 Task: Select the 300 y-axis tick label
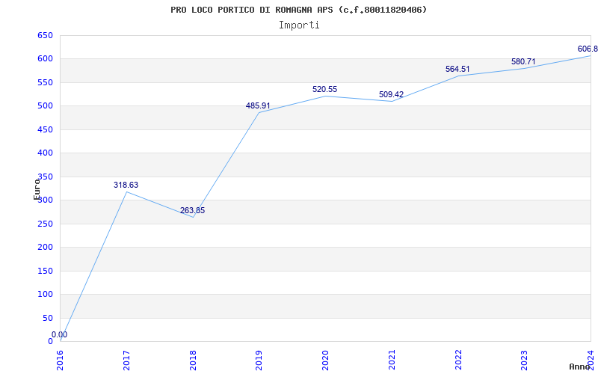point(45,200)
